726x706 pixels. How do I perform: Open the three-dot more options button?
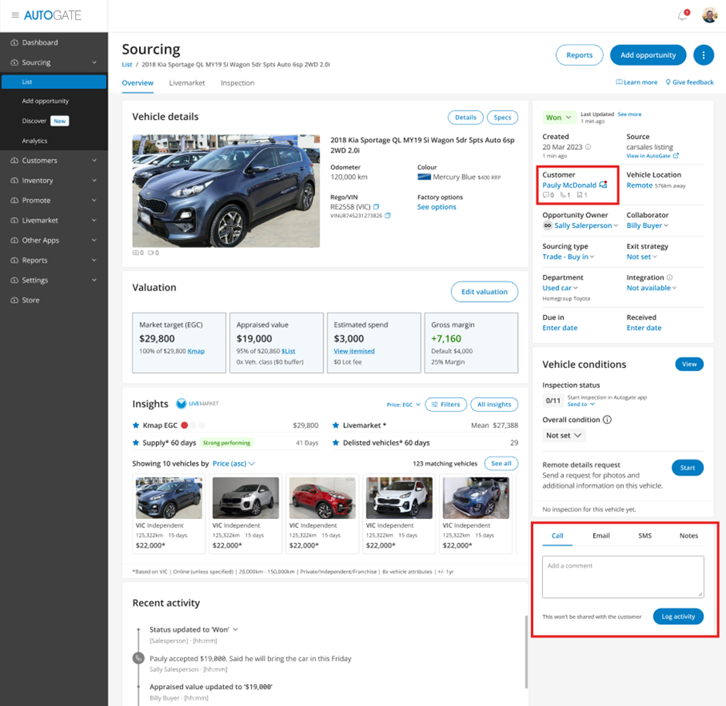coord(703,55)
